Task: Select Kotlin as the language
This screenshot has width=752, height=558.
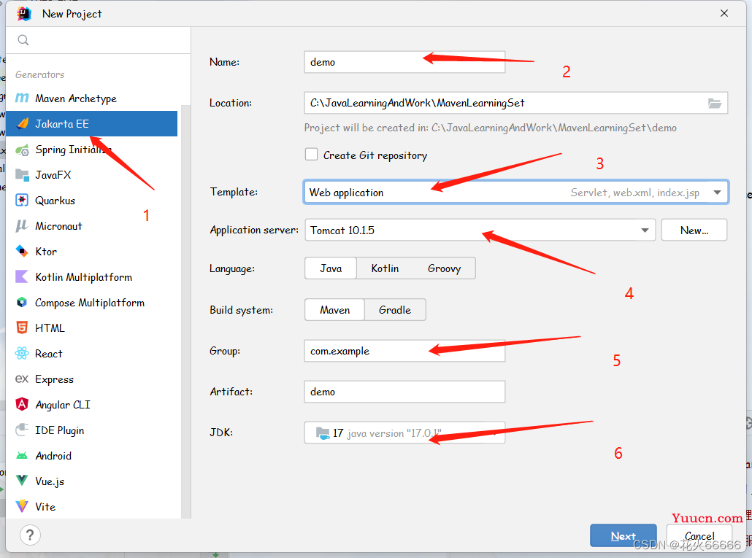Action: 385,268
